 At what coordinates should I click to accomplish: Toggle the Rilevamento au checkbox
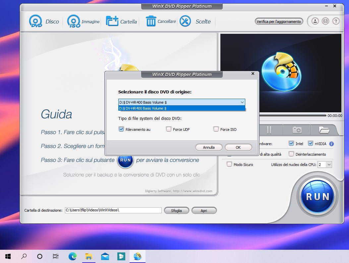[121, 129]
